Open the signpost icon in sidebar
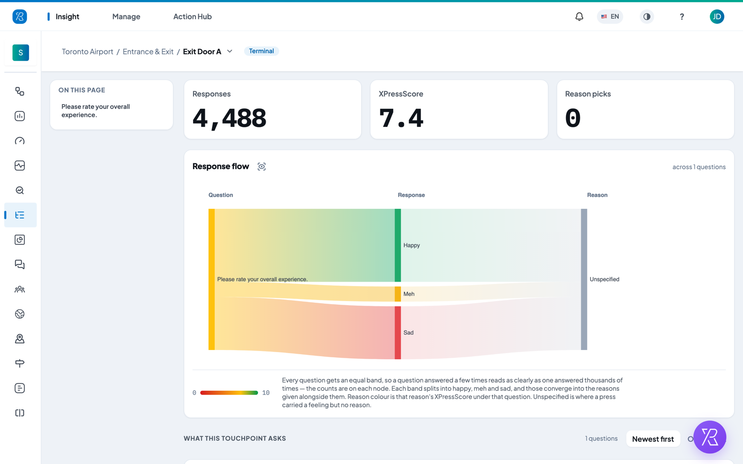This screenshot has width=743, height=464. 20,363
